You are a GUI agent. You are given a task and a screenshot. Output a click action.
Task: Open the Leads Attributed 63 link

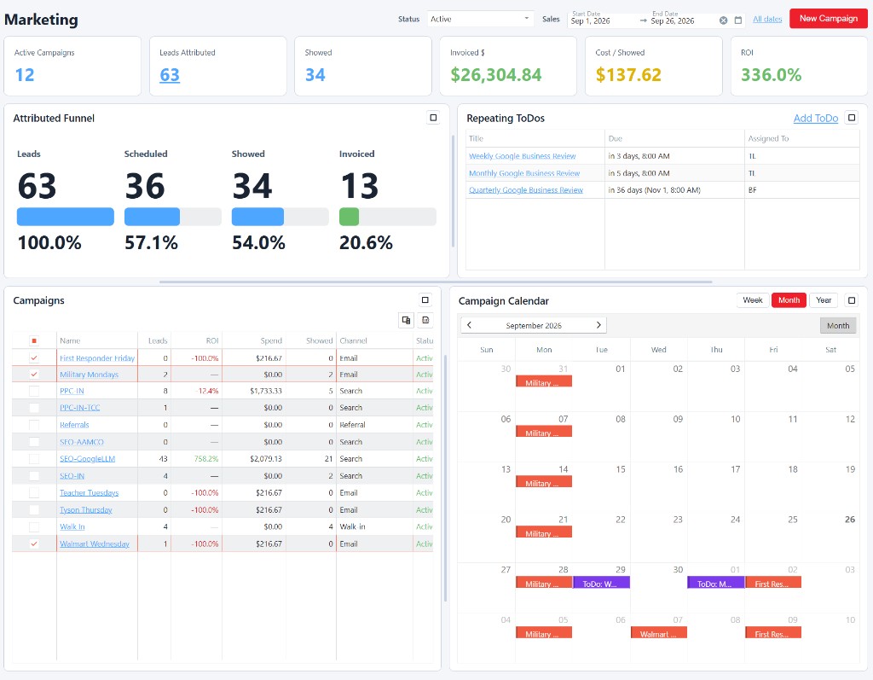[170, 75]
